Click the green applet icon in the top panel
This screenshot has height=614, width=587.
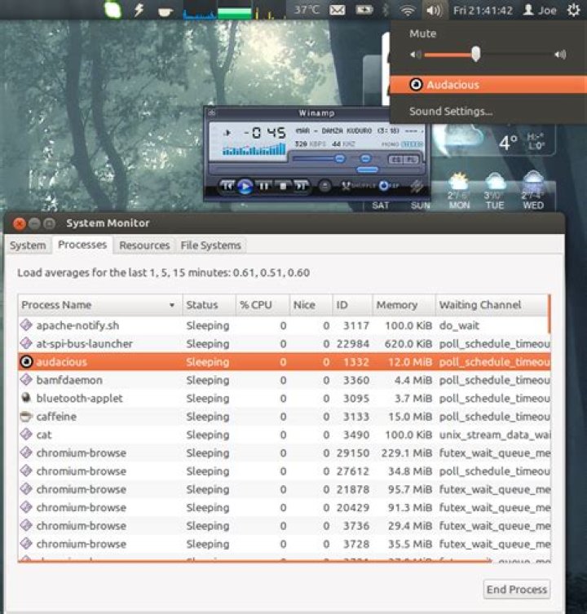[x=113, y=10]
